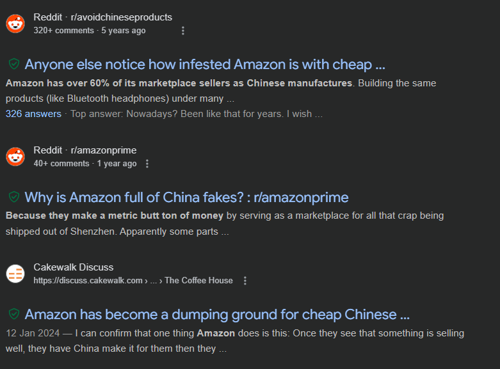Click green shield next to 'Anyone else notice'
The height and width of the screenshot is (369, 500).
pyautogui.click(x=13, y=64)
